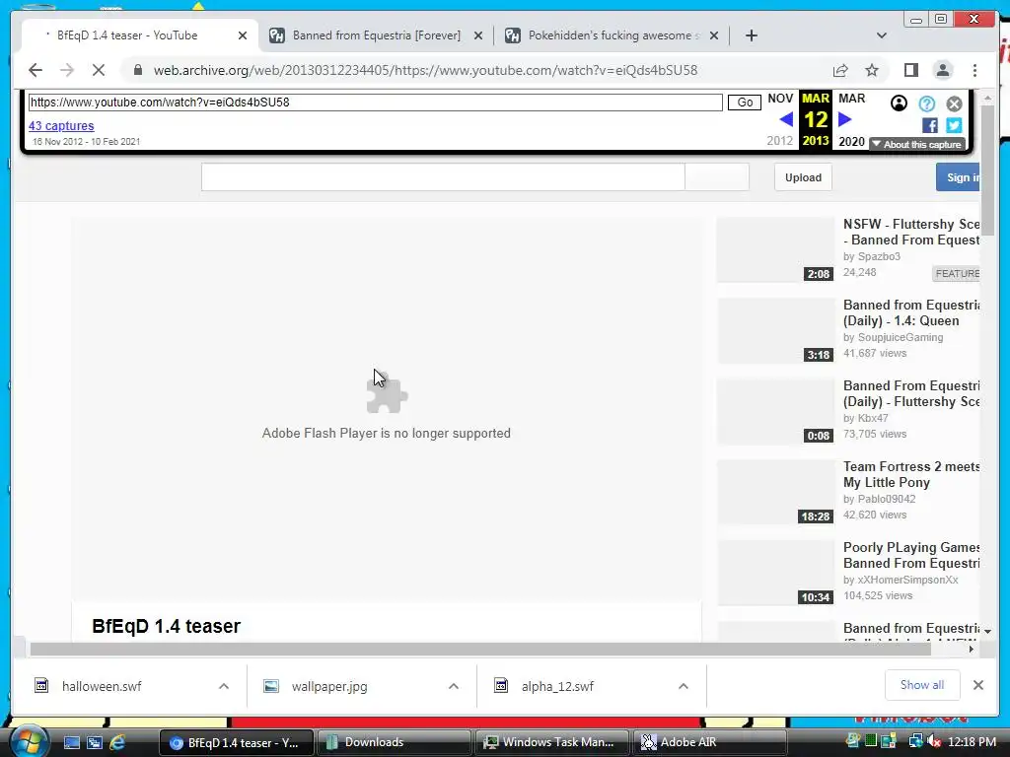Click the YouTube Sign in button
Screen dimensions: 1010x757
pos(959,177)
